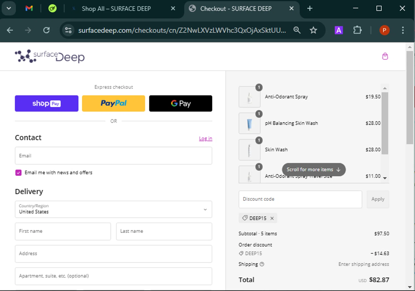Viewport: 415px width, 291px height.
Task: Click the item list scroll down arrow
Action: pyautogui.click(x=385, y=178)
